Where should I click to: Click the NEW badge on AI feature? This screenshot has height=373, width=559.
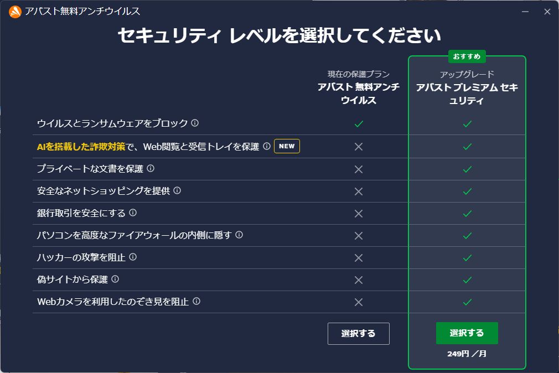pos(287,146)
